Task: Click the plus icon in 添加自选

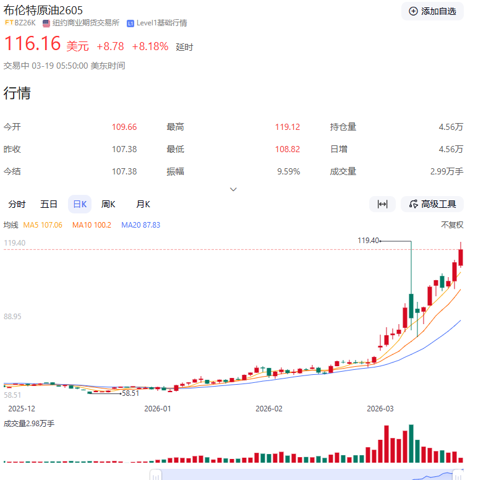Action: click(413, 11)
